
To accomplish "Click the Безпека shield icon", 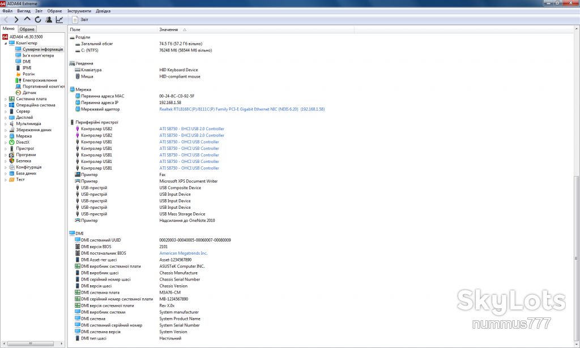I will (11, 161).
